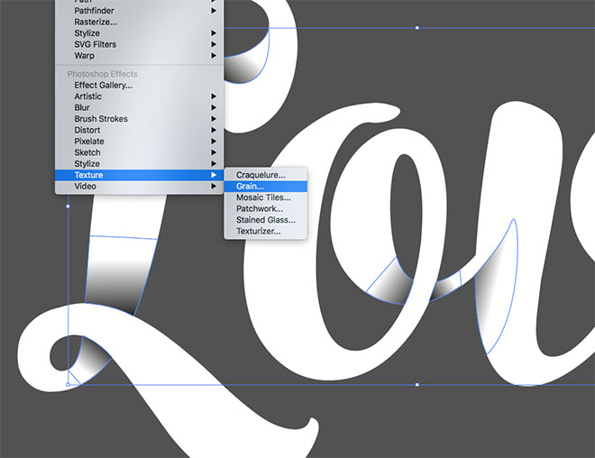Expand the Brush Strokes submenu
The image size is (595, 458).
point(101,119)
